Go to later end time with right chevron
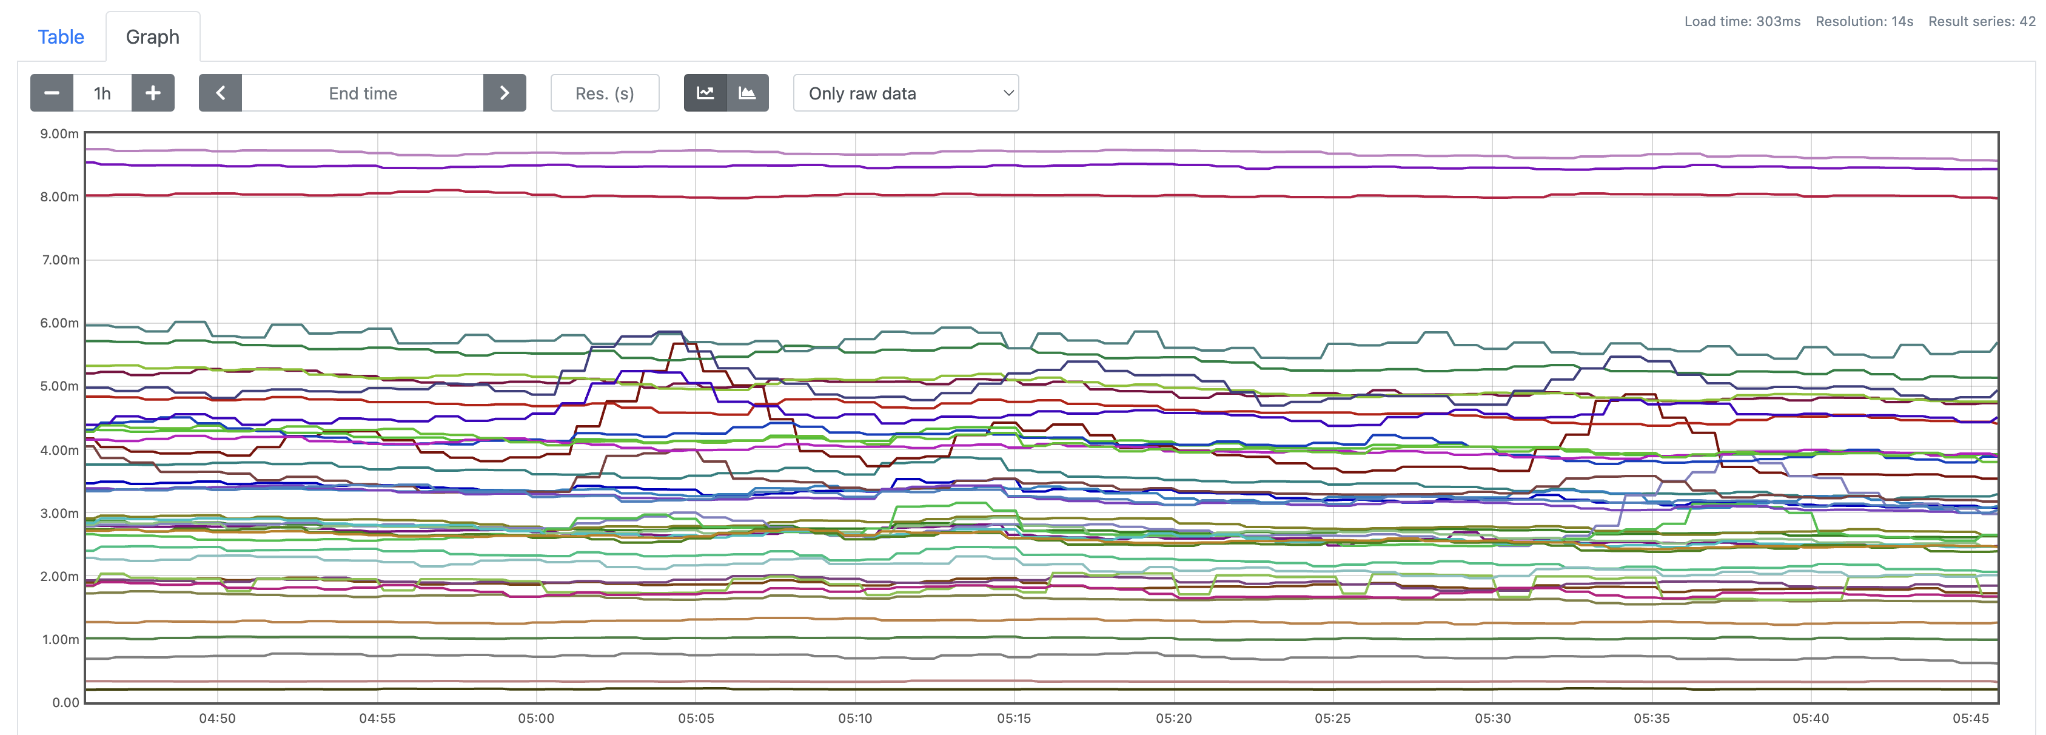Viewport: 2046px width, 735px height. click(x=505, y=93)
